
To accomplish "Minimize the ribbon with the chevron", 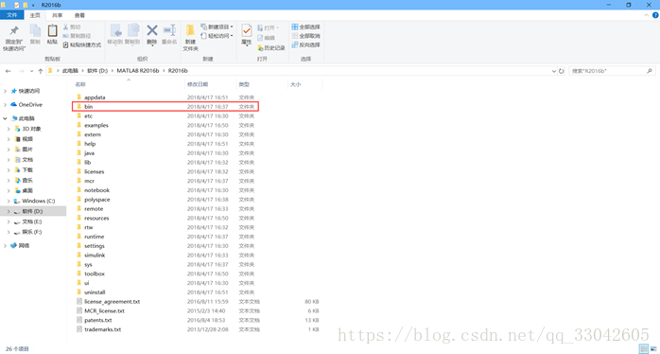I will (647, 15).
